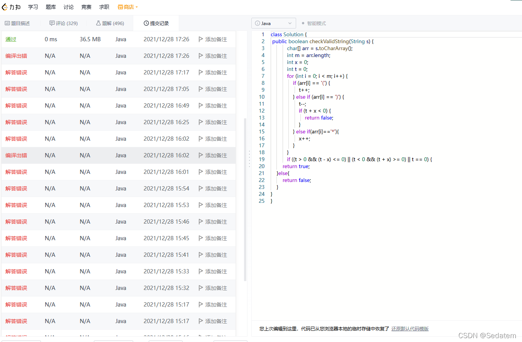Screen dimensions: 522x342
Task: Switch to the 题目描述 tab
Action: (17, 23)
